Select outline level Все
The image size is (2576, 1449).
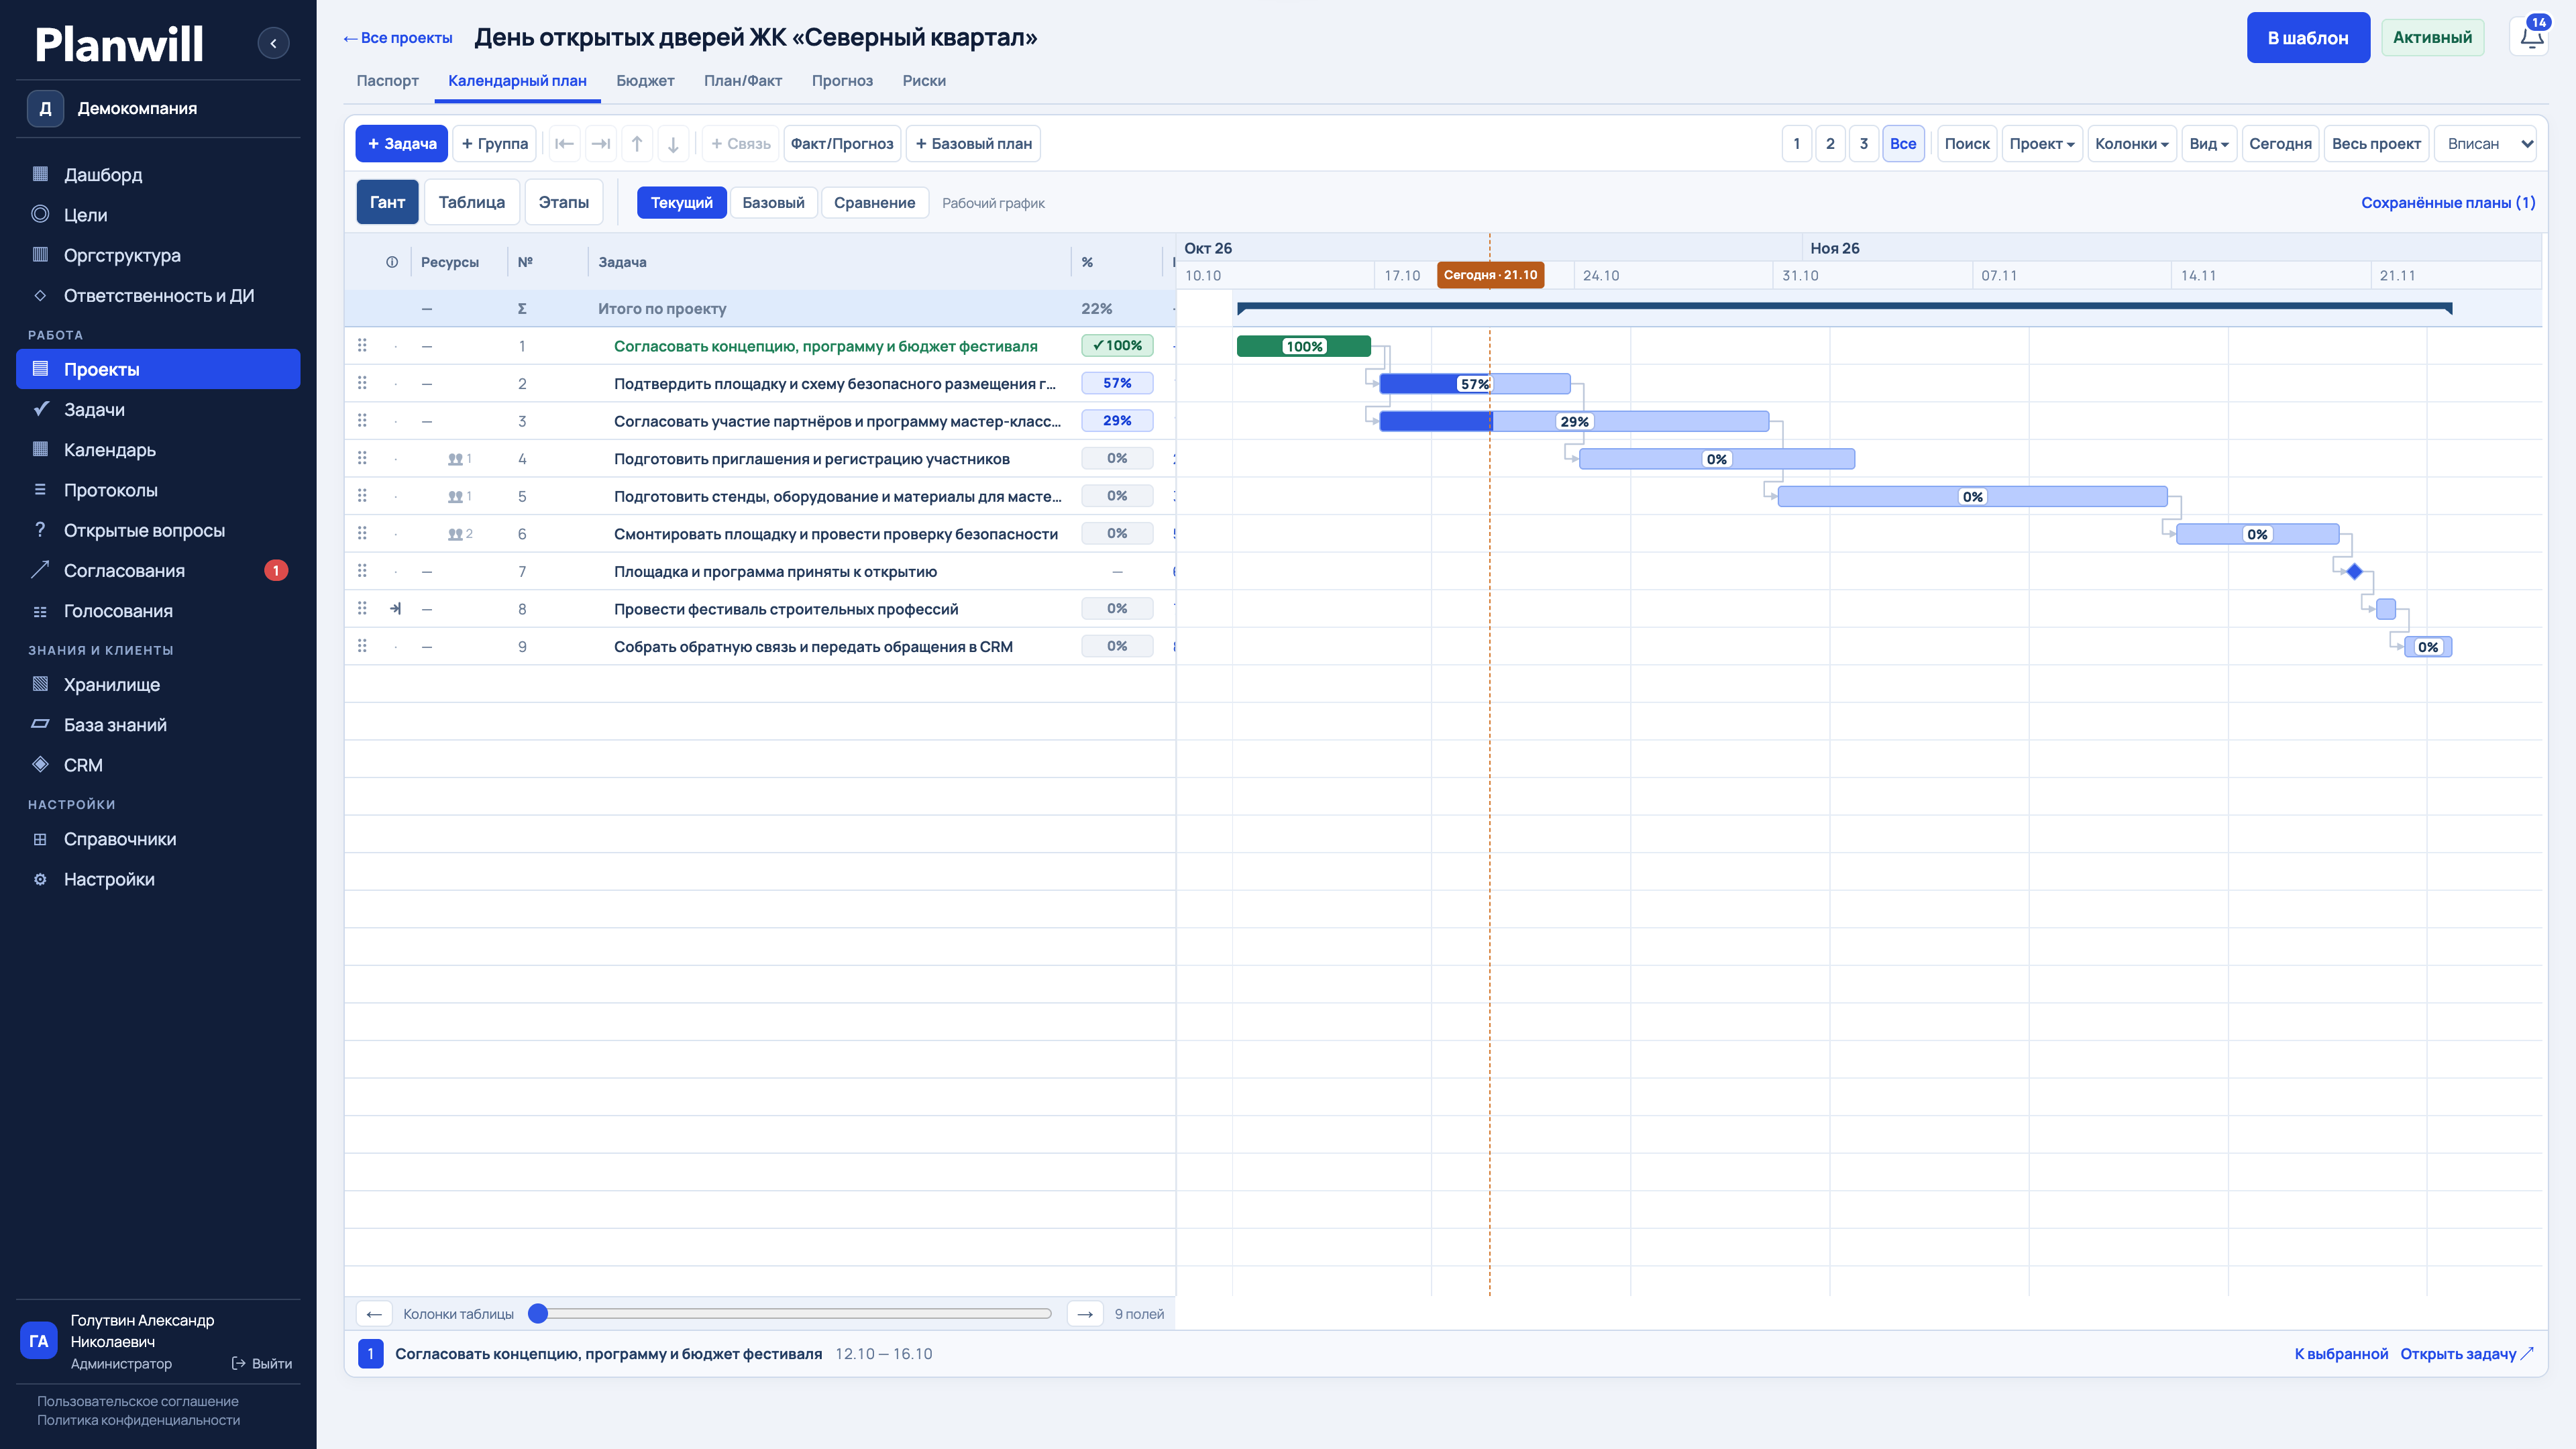pyautogui.click(x=1902, y=144)
